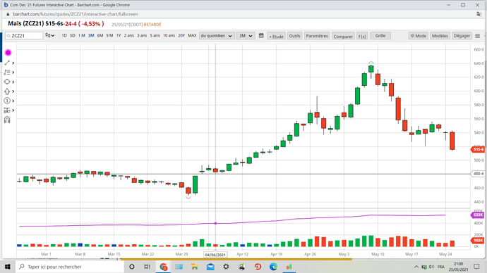Click the 04/06/2021 crosshair date label
The height and width of the screenshot is (273, 487).
pyautogui.click(x=215, y=255)
